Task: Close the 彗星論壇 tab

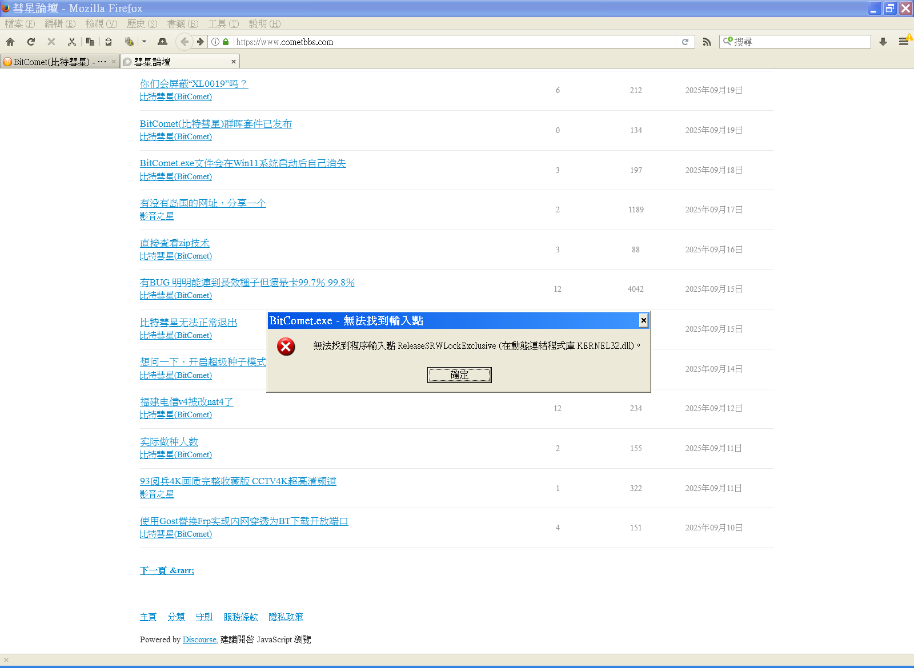Action: (x=233, y=62)
